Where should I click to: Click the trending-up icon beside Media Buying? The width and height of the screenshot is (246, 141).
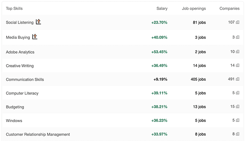(34, 37)
